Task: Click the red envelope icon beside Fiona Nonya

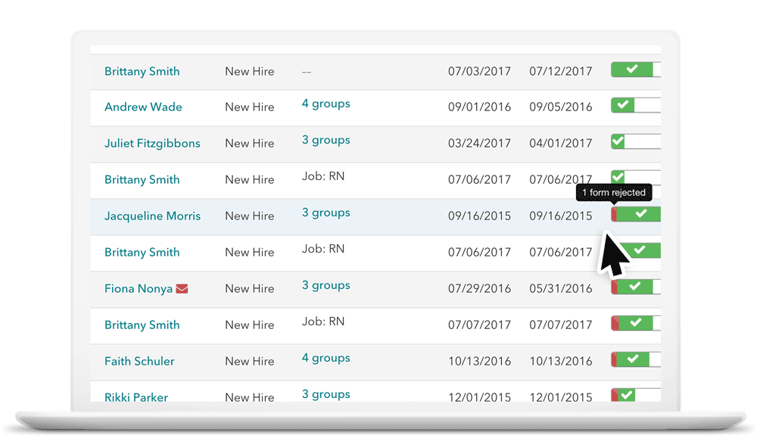Action: point(182,288)
